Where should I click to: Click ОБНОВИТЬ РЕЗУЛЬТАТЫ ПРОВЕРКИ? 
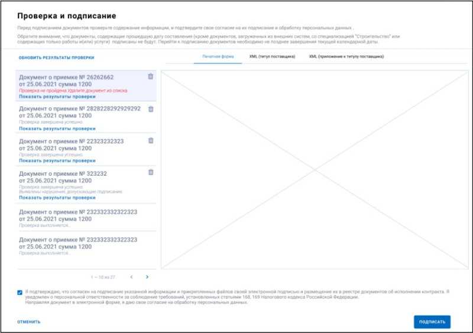pyautogui.click(x=56, y=57)
